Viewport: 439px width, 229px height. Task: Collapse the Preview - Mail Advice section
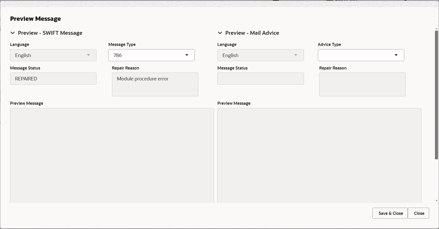[x=220, y=33]
